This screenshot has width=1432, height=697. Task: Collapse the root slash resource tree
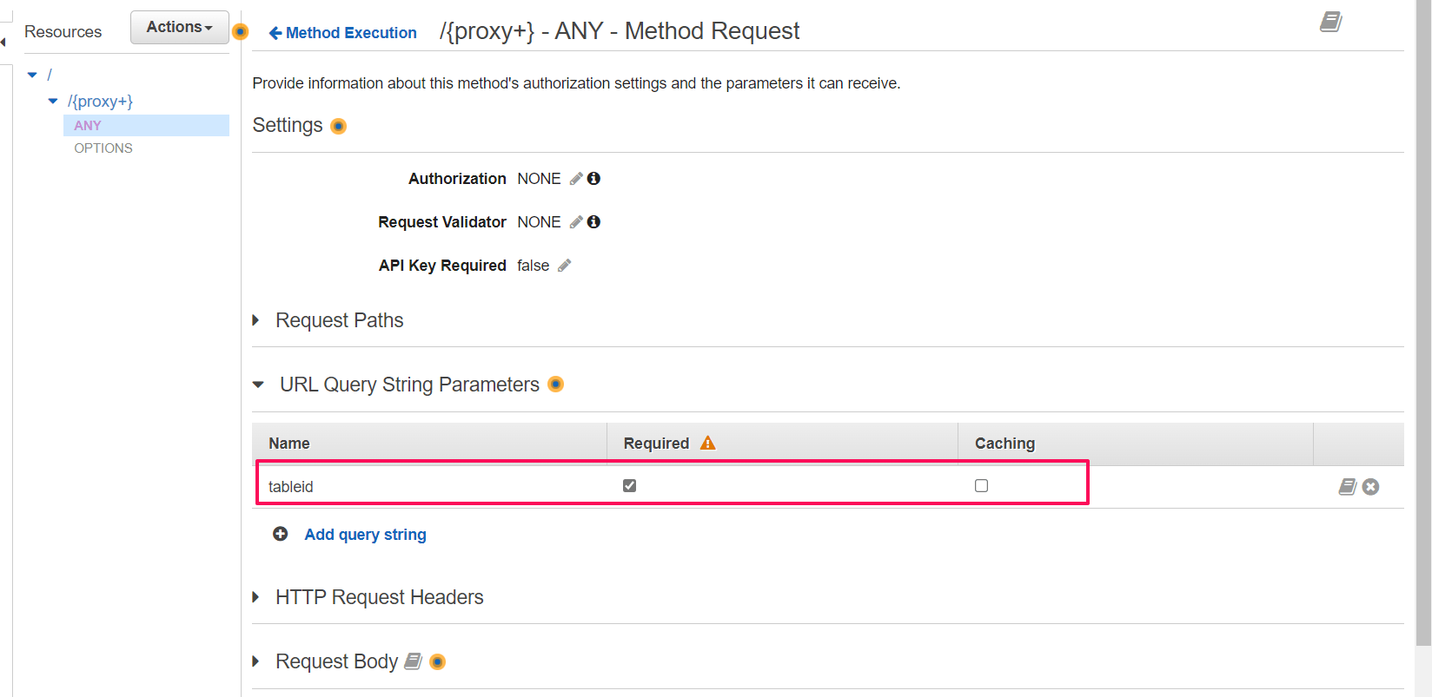click(32, 75)
